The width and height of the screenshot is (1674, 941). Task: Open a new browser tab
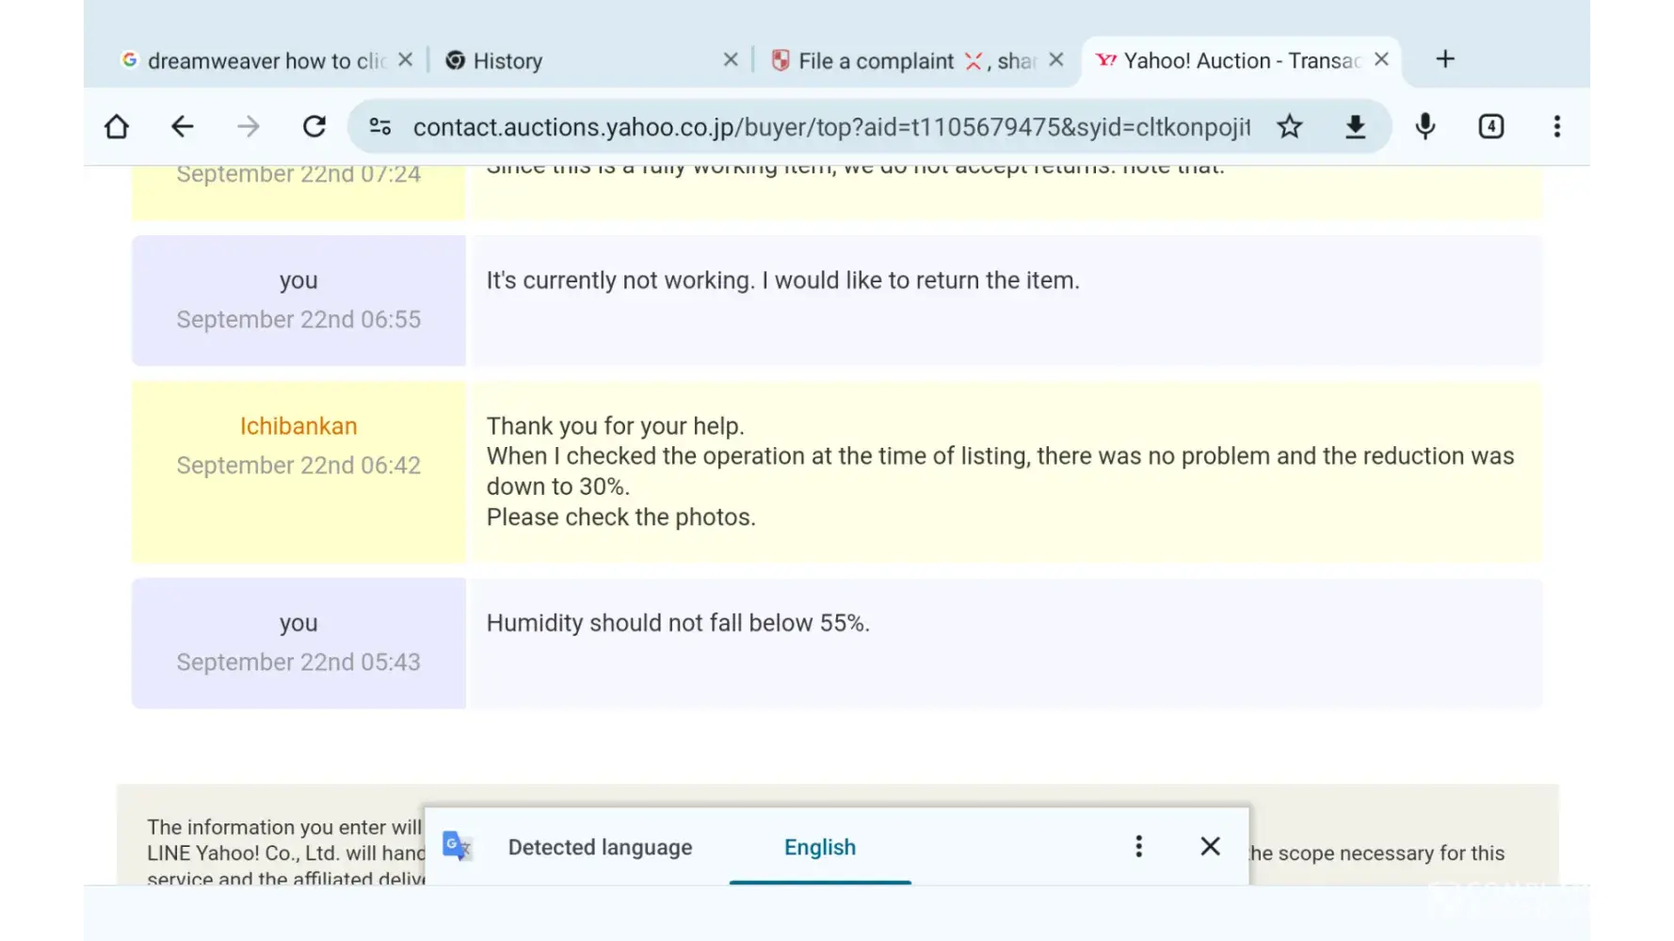coord(1445,59)
